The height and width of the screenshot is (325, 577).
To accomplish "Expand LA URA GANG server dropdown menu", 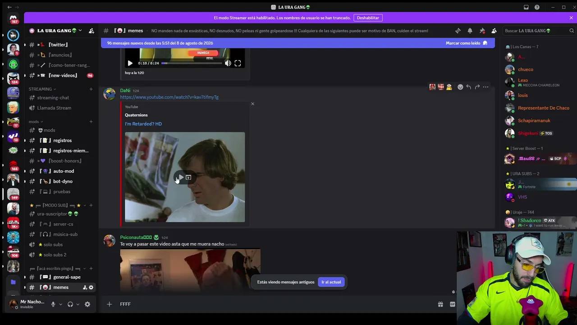I will click(x=80, y=31).
